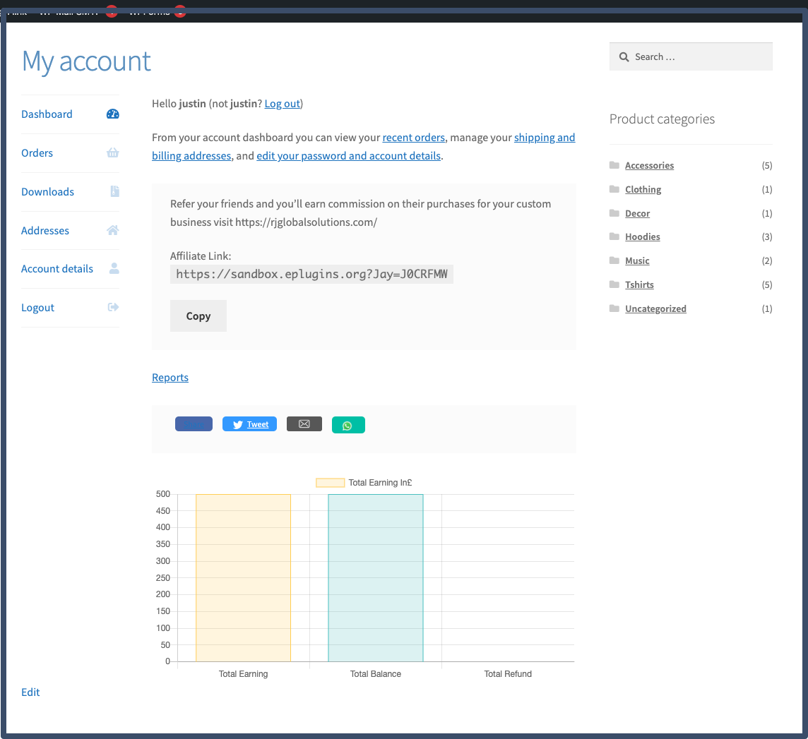The height and width of the screenshot is (739, 808).
Task: Open 'edit your password and account details'
Action: [348, 156]
